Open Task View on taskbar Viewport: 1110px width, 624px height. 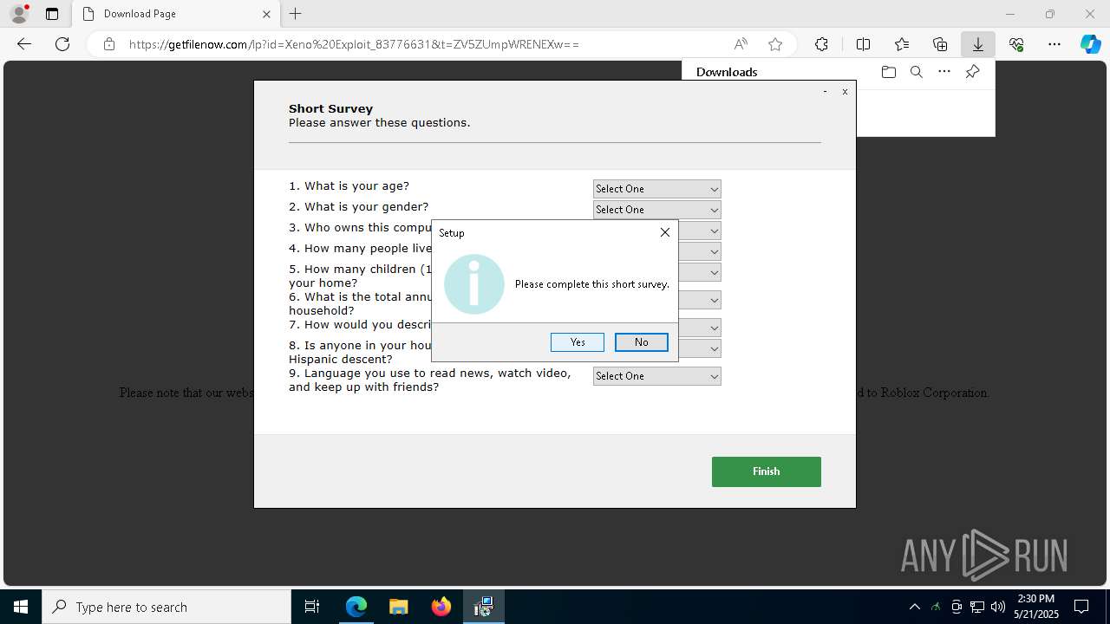point(312,607)
